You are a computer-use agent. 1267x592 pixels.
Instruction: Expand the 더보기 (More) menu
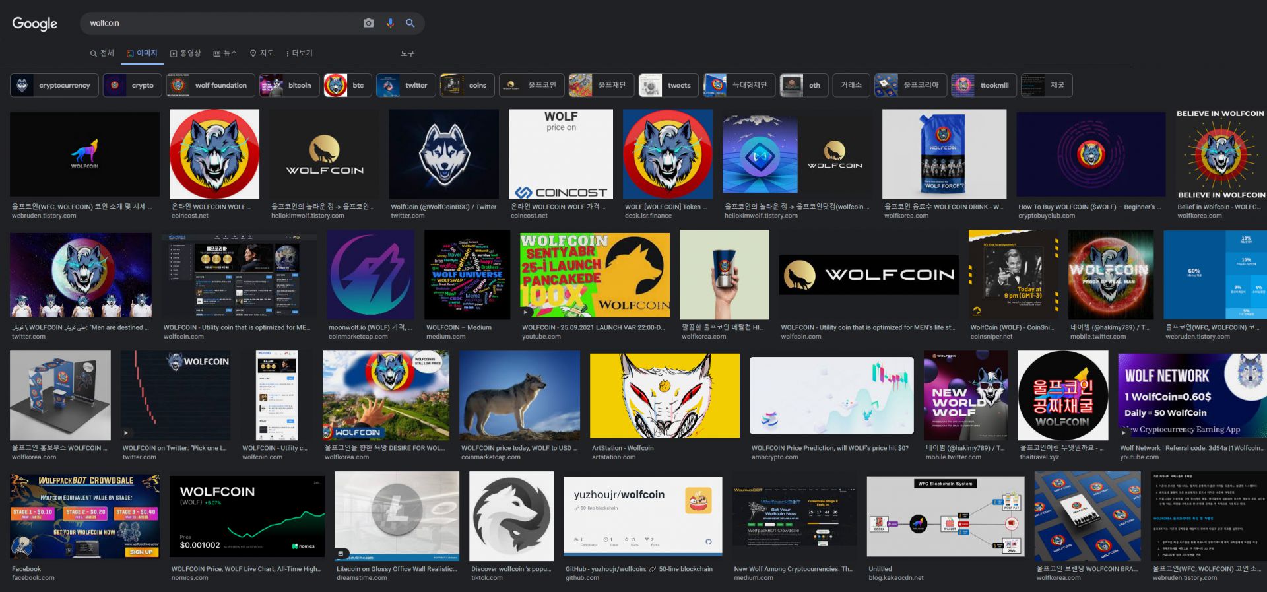coord(300,53)
